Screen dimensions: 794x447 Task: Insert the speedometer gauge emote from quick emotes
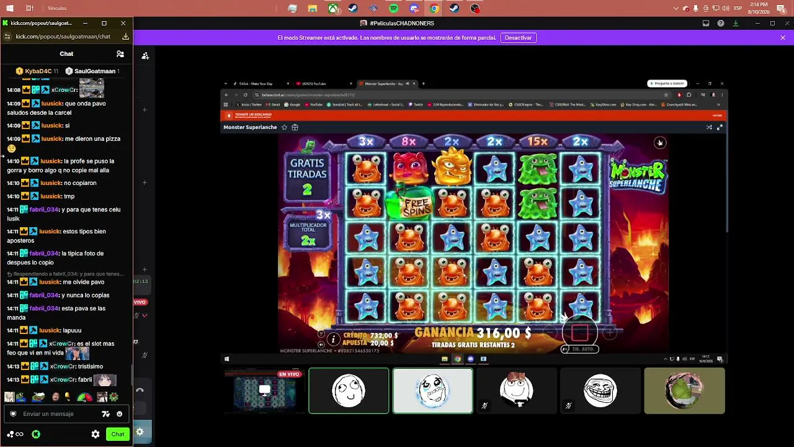click(x=84, y=397)
